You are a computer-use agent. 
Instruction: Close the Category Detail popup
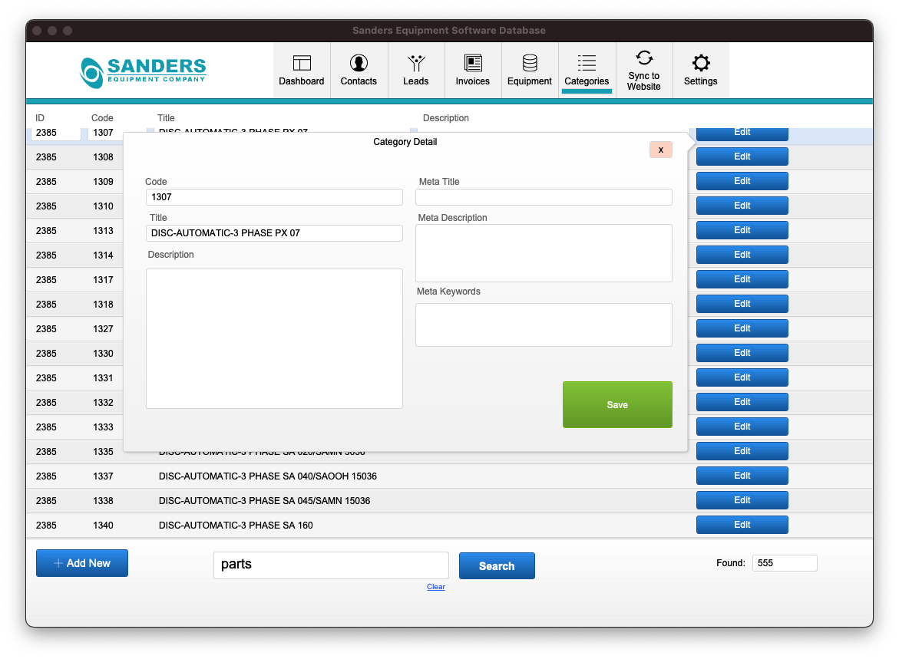click(660, 150)
